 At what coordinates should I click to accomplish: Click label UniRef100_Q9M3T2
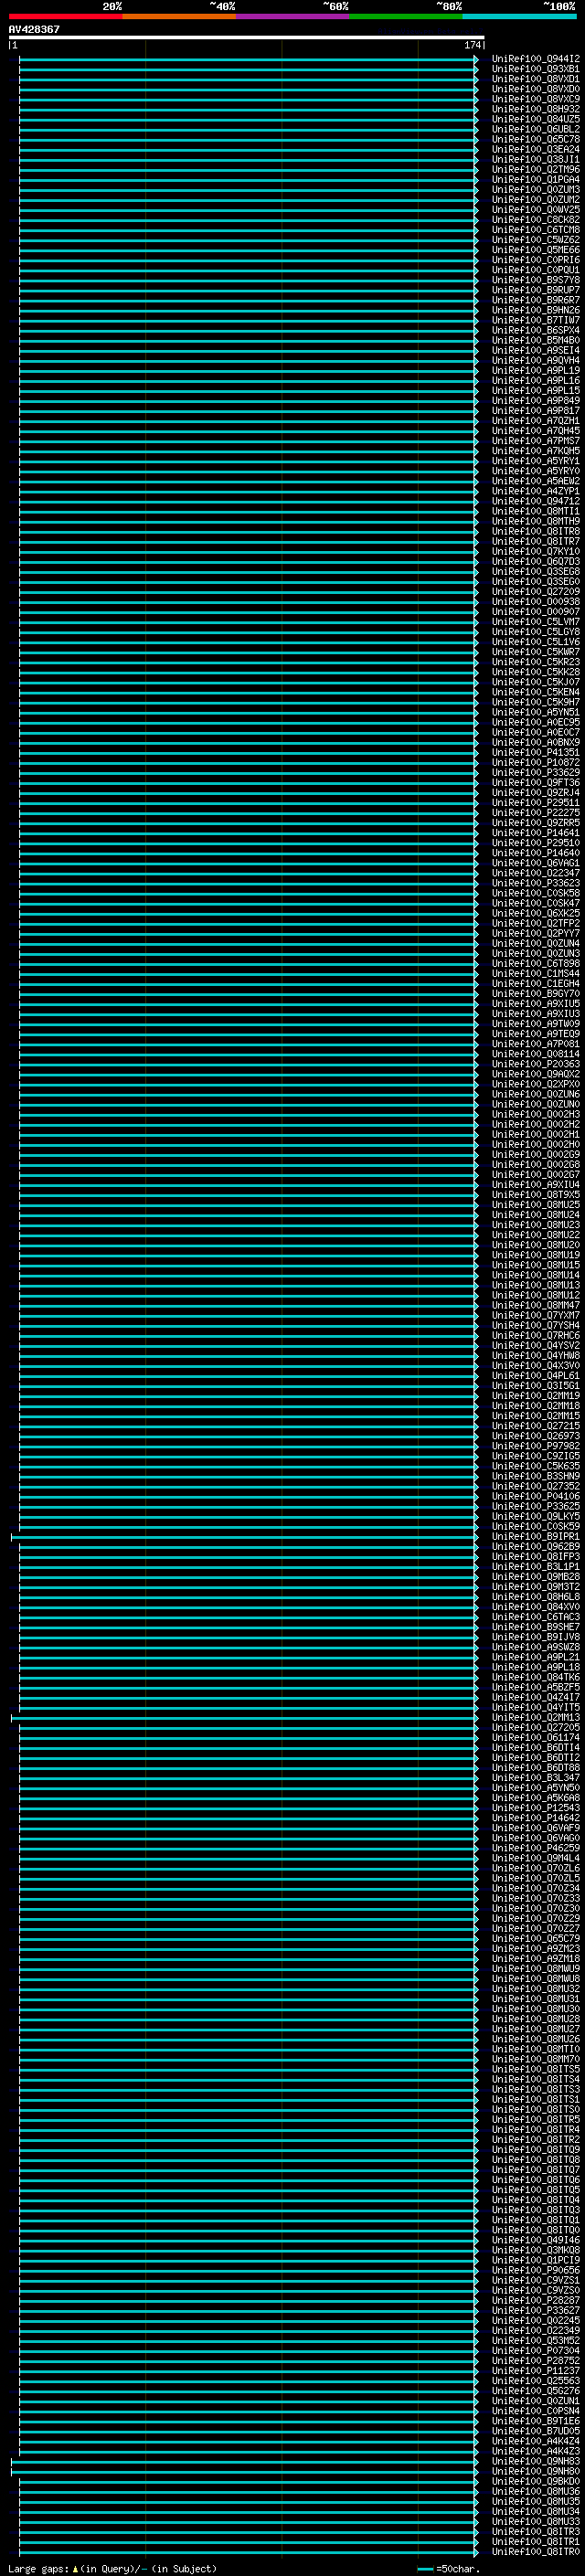click(536, 1587)
